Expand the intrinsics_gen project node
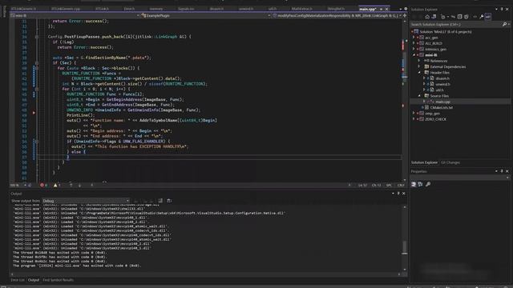Viewport: 513px width, 288px height. click(x=414, y=49)
